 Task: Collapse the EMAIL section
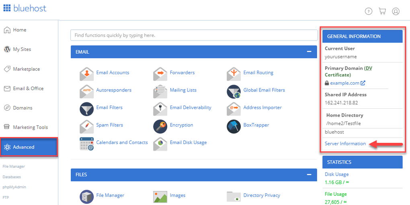click(x=309, y=52)
